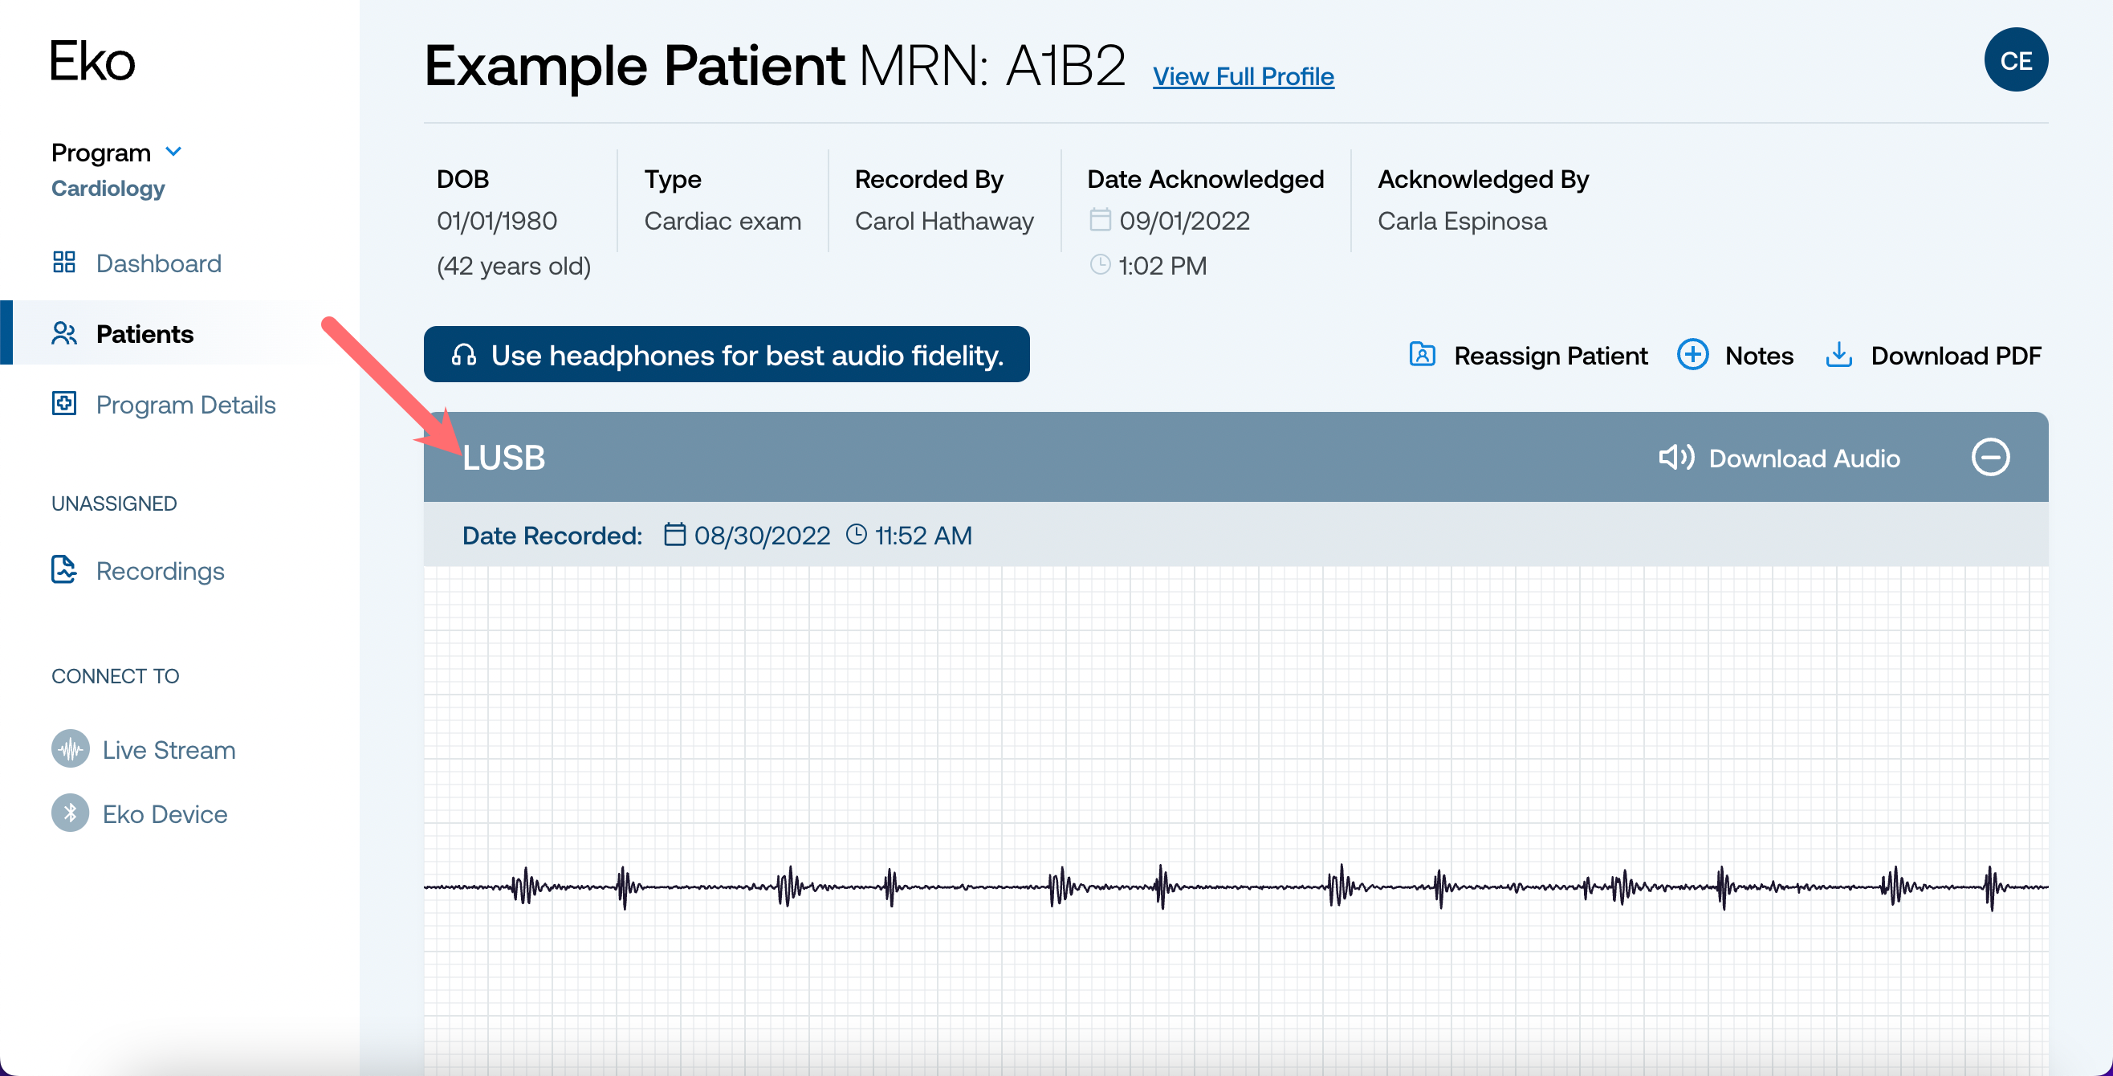Click the Dashboard grid icon
The height and width of the screenshot is (1076, 2113).
coord(64,262)
